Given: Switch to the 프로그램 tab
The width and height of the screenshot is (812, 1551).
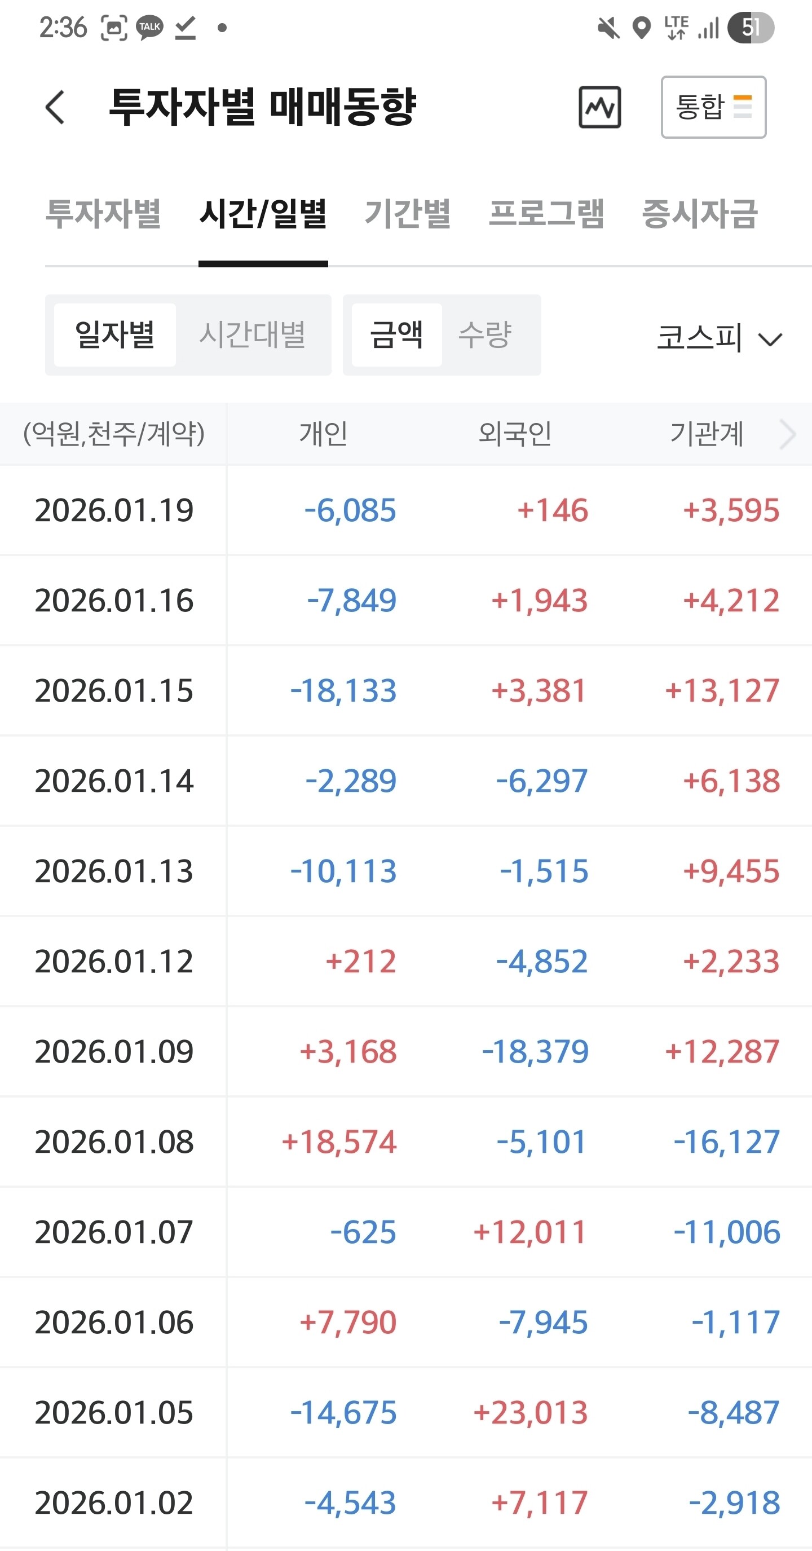Looking at the screenshot, I should (546, 214).
